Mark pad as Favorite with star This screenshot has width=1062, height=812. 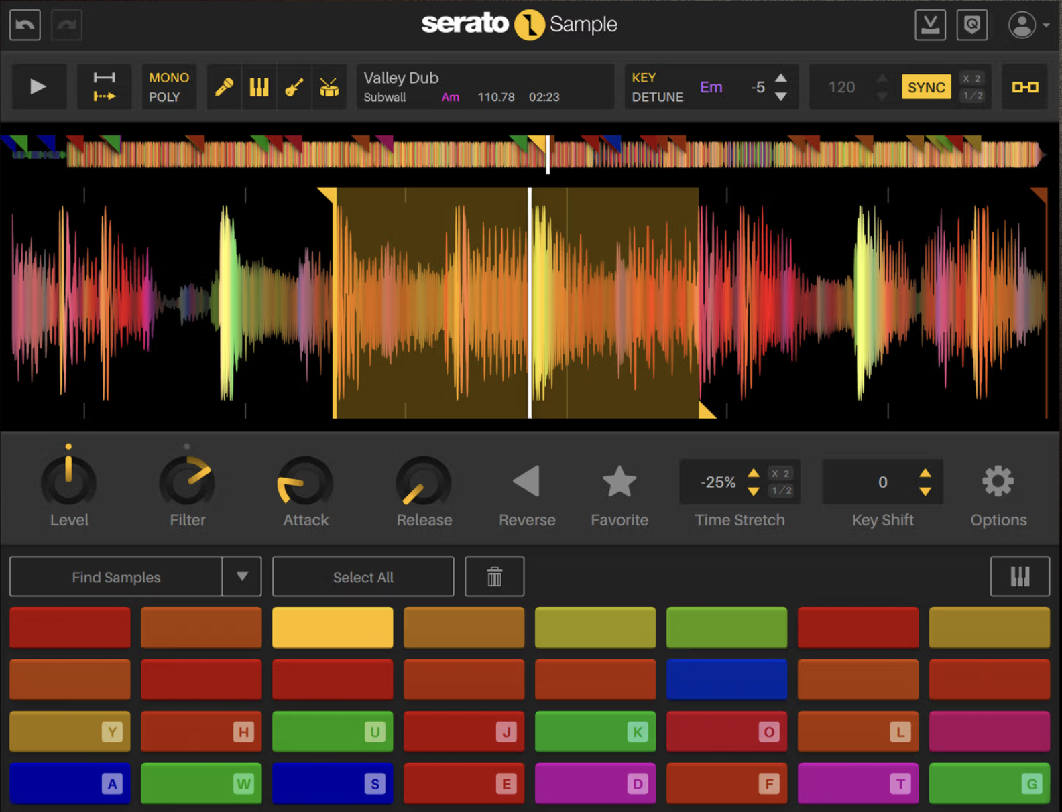(619, 482)
